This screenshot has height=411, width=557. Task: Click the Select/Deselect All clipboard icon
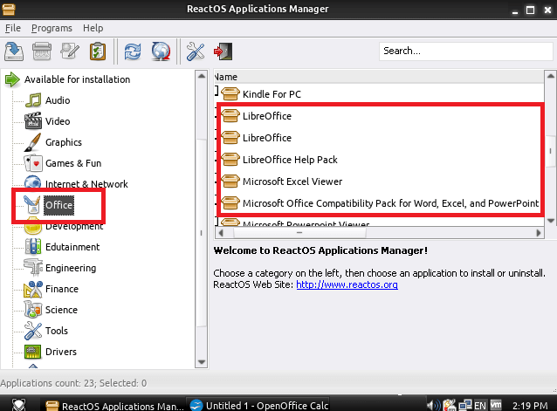(x=98, y=51)
